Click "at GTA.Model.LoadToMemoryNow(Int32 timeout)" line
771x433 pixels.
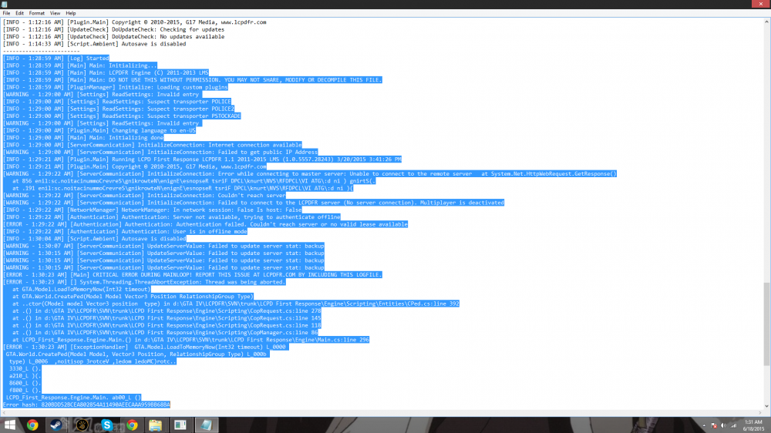tap(81, 289)
